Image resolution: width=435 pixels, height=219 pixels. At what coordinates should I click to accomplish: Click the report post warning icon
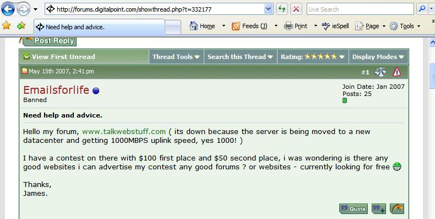tap(396, 72)
